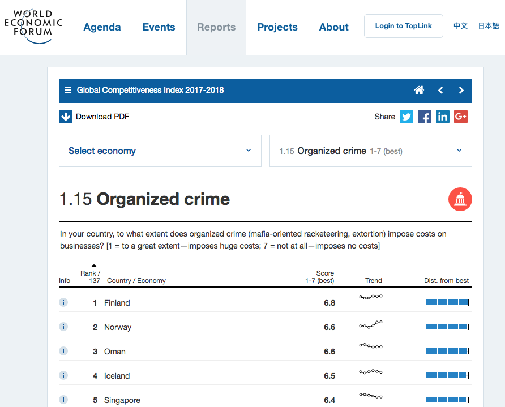Open the About menu item
This screenshot has height=407, width=505.
coord(333,27)
